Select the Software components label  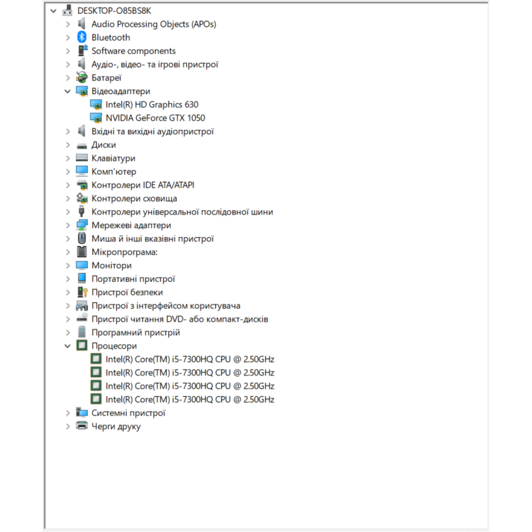pos(133,51)
